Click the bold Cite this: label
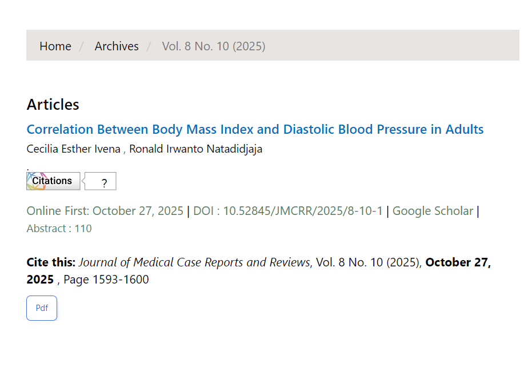Image resolution: width=532 pixels, height=371 pixels. coord(51,262)
